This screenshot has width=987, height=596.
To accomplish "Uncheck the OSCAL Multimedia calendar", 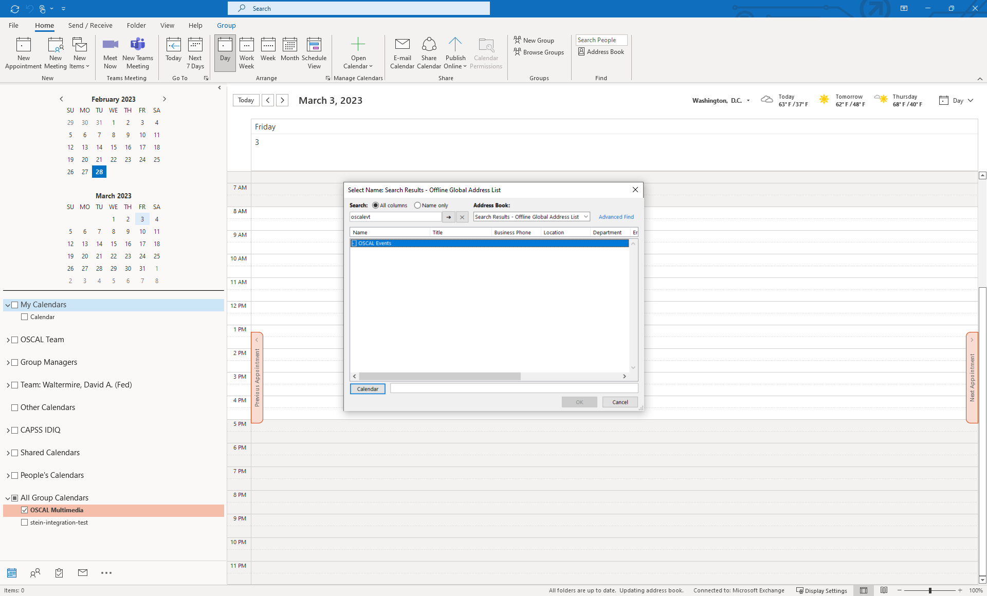I will pos(24,510).
